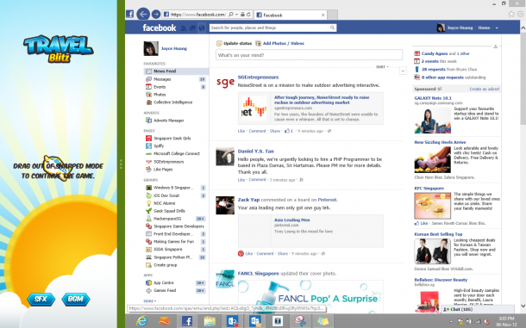Open the Pinterest link in Zack Yap's post
The image size is (526, 328).
pos(328,200)
